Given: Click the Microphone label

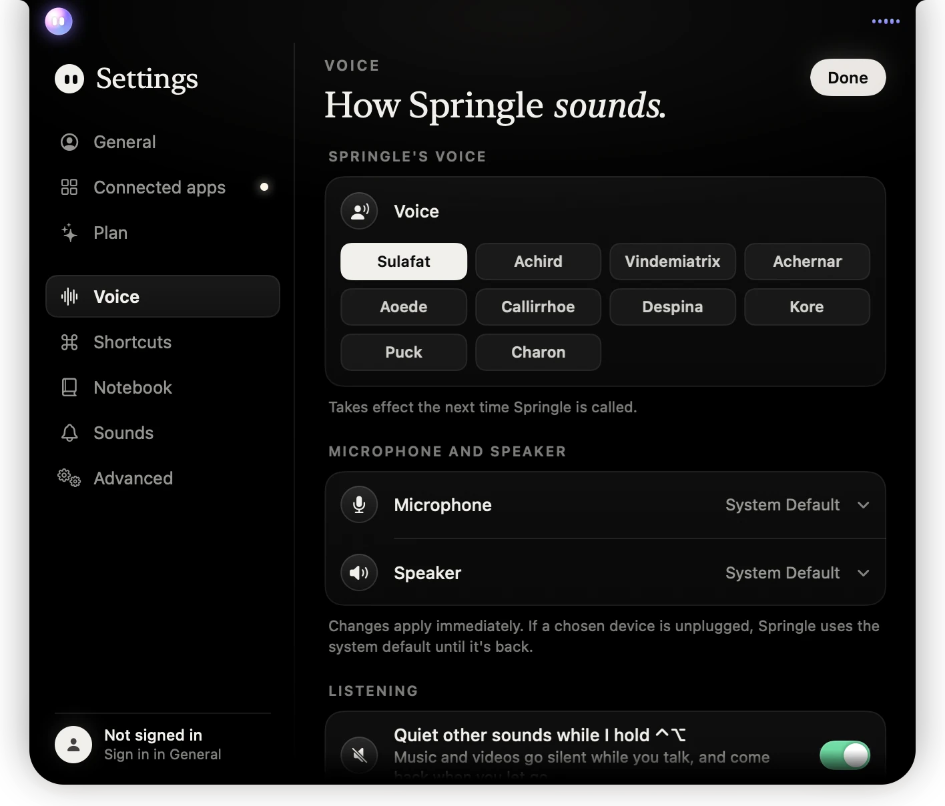Looking at the screenshot, I should (x=442, y=505).
